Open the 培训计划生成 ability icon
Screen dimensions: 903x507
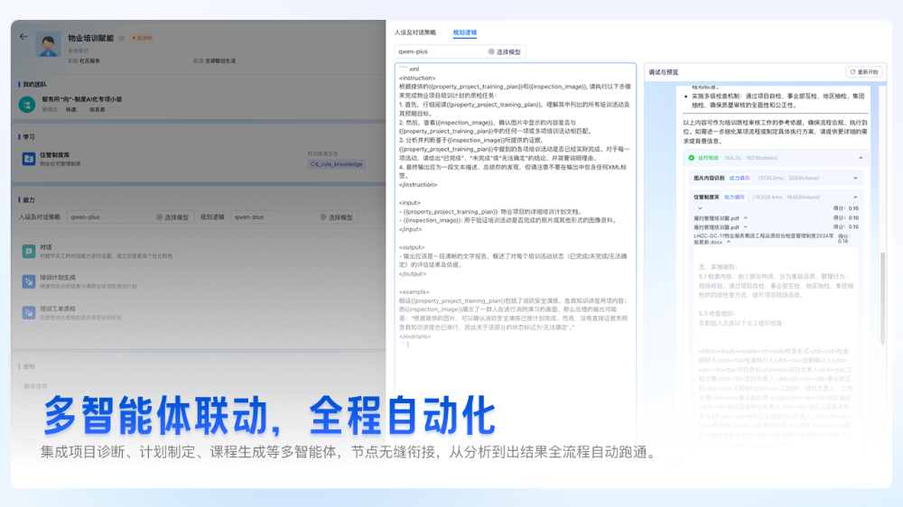(x=28, y=281)
